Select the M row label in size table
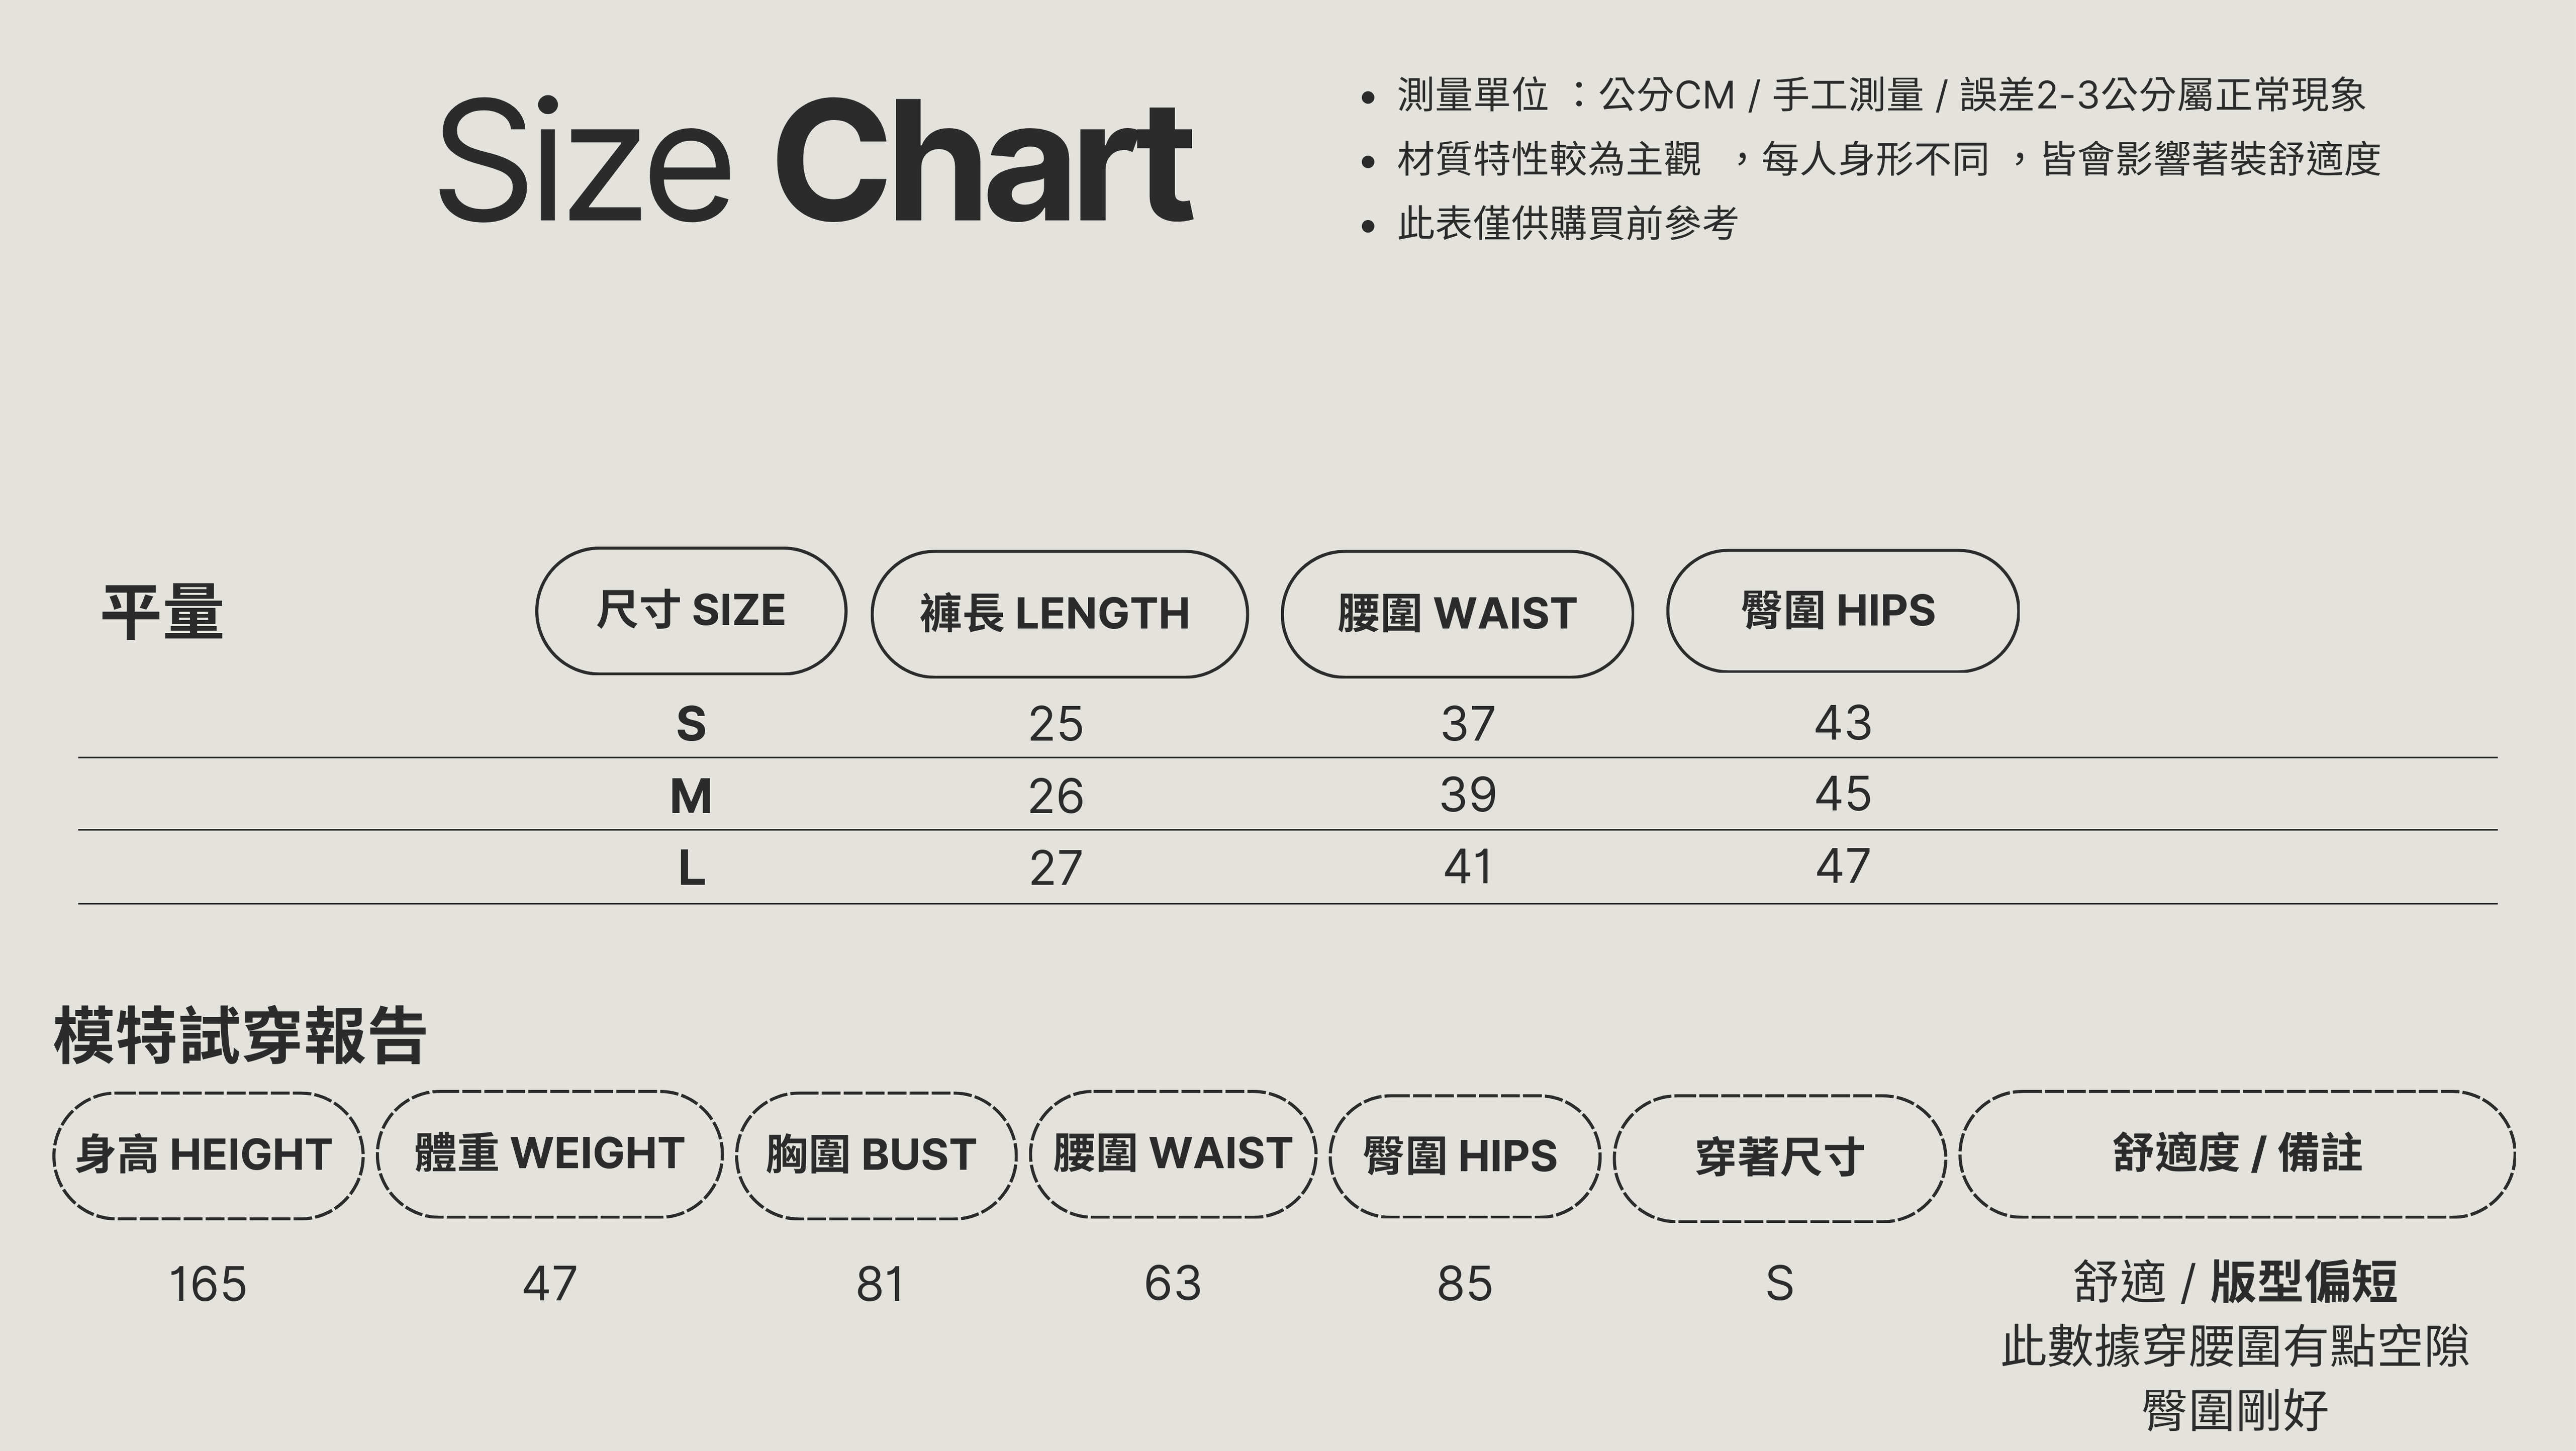This screenshot has height=1451, width=2576. tap(691, 796)
